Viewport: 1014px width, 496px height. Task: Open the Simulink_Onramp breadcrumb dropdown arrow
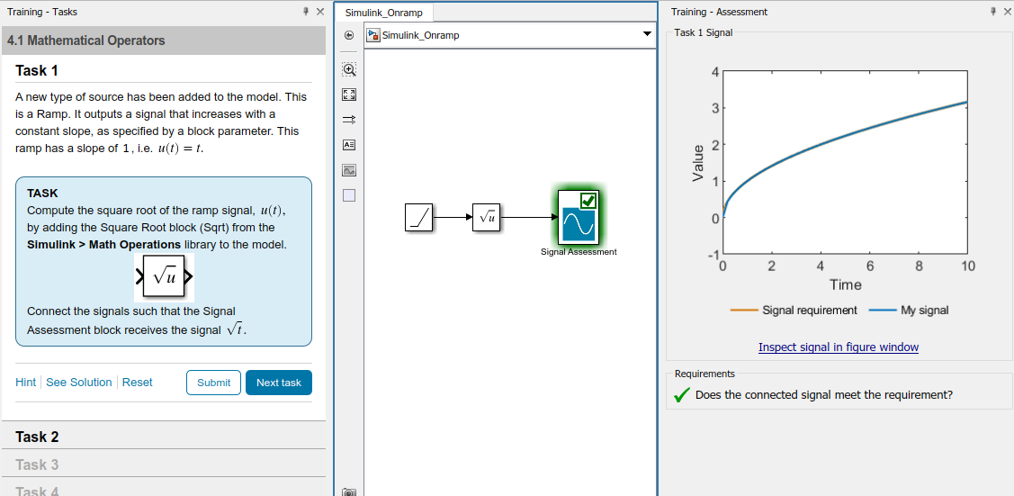coord(646,35)
